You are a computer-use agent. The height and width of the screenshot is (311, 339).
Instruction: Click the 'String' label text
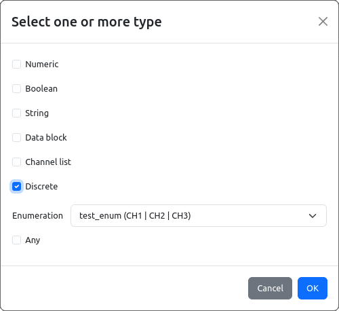[37, 113]
